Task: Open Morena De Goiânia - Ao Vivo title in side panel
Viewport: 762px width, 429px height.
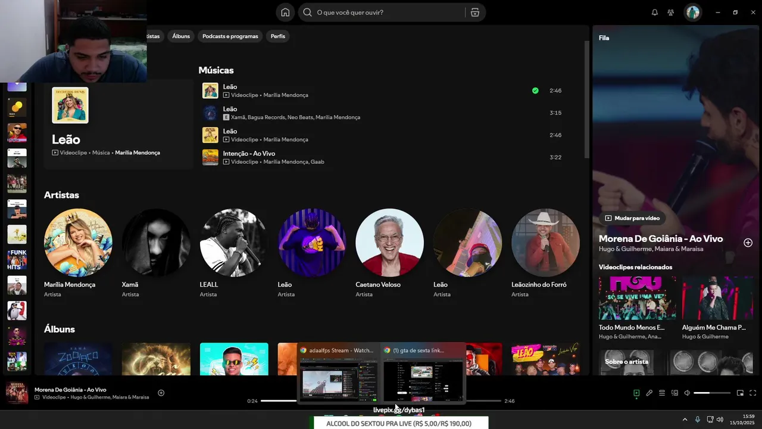Action: [661, 238]
